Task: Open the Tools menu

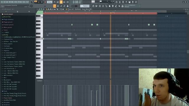Action: (x=24, y=2)
